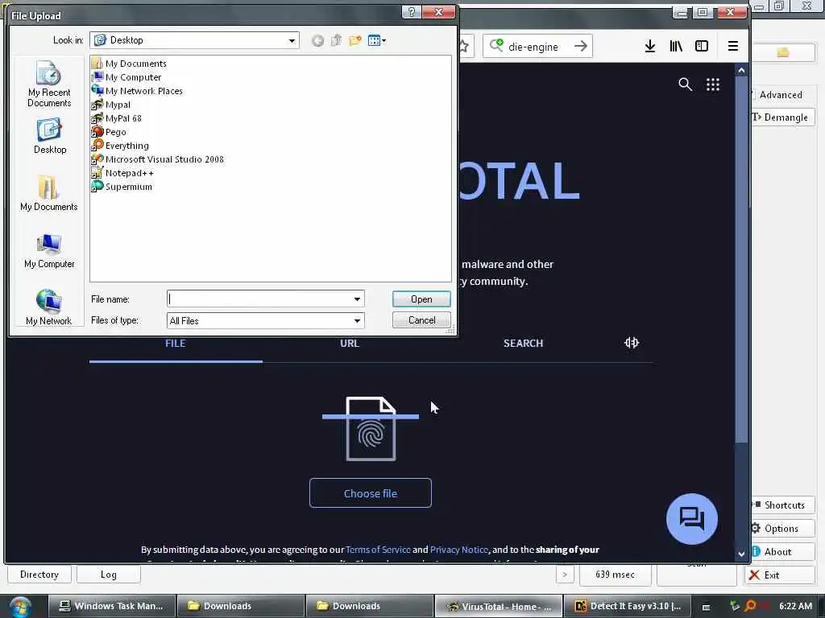
Task: Switch to Detect It Easy taskbar item
Action: [628, 606]
